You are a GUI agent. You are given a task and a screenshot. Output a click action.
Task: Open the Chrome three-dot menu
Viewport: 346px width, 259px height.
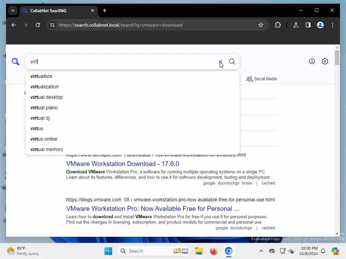point(332,25)
